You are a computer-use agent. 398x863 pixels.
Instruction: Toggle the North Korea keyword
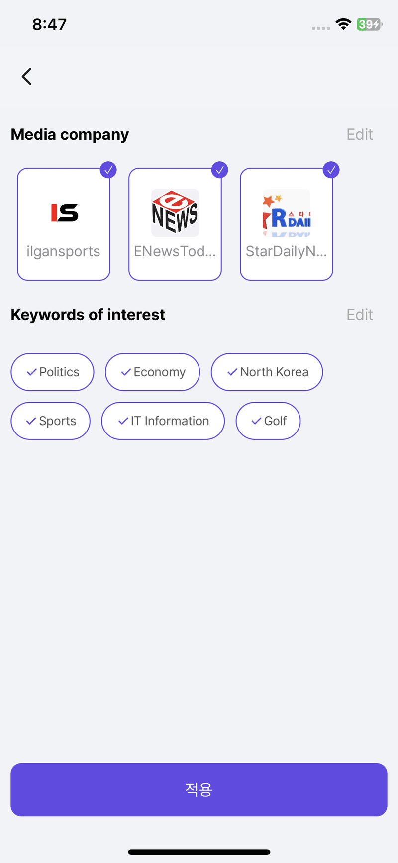coord(267,372)
